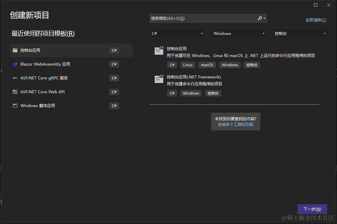Click the gRPC icon beside ASP.NET Core gRPC 服务
This screenshot has width=337, height=224.
[15, 78]
